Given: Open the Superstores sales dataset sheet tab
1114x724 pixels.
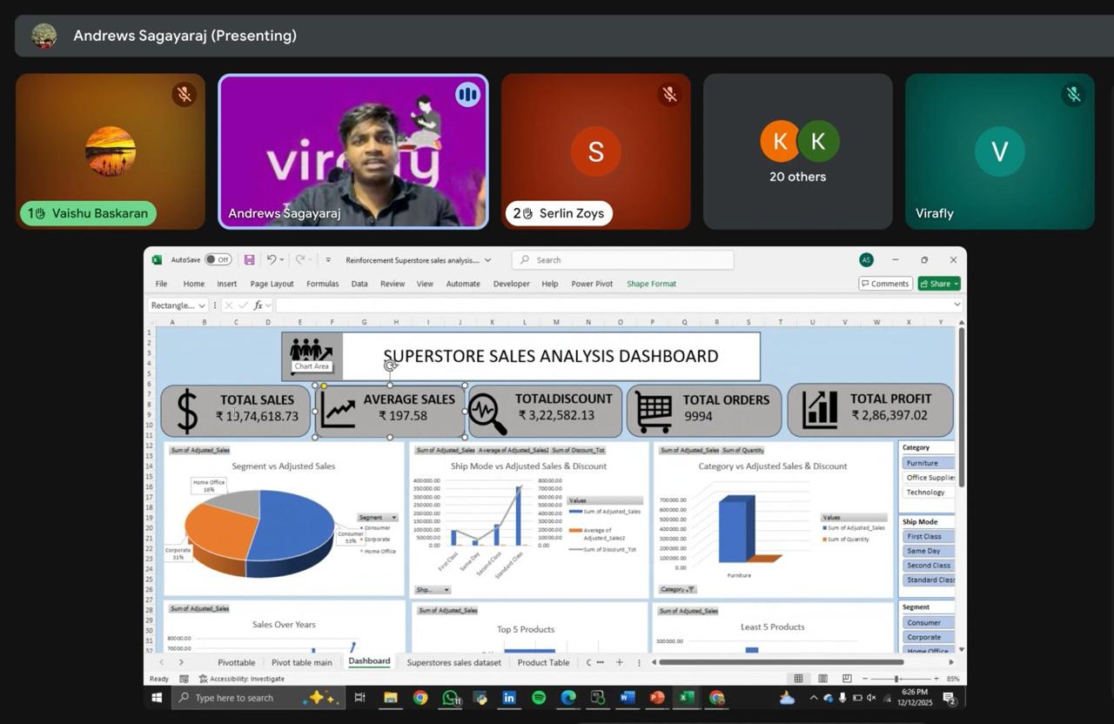Looking at the screenshot, I should tap(453, 662).
